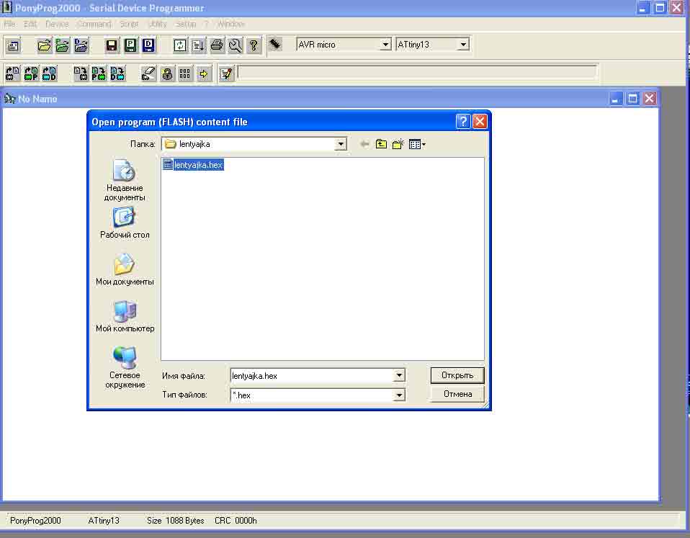
Task: Open the Тип файлов *.hex dropdown
Action: (x=399, y=395)
